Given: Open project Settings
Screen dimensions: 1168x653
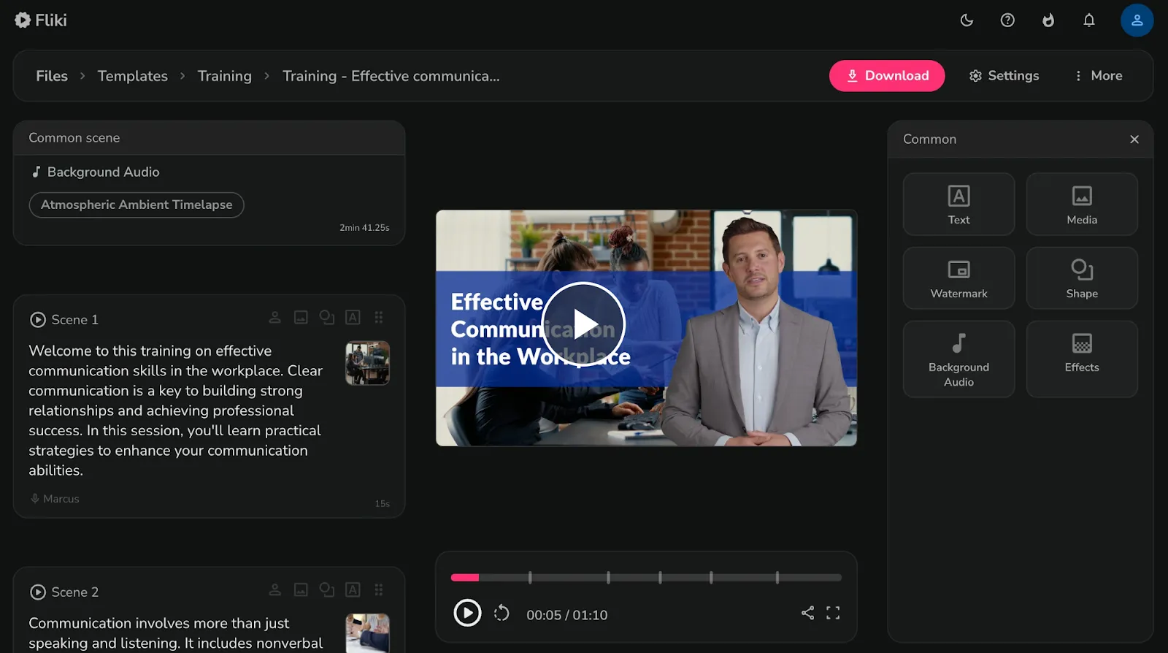Looking at the screenshot, I should coord(1004,76).
